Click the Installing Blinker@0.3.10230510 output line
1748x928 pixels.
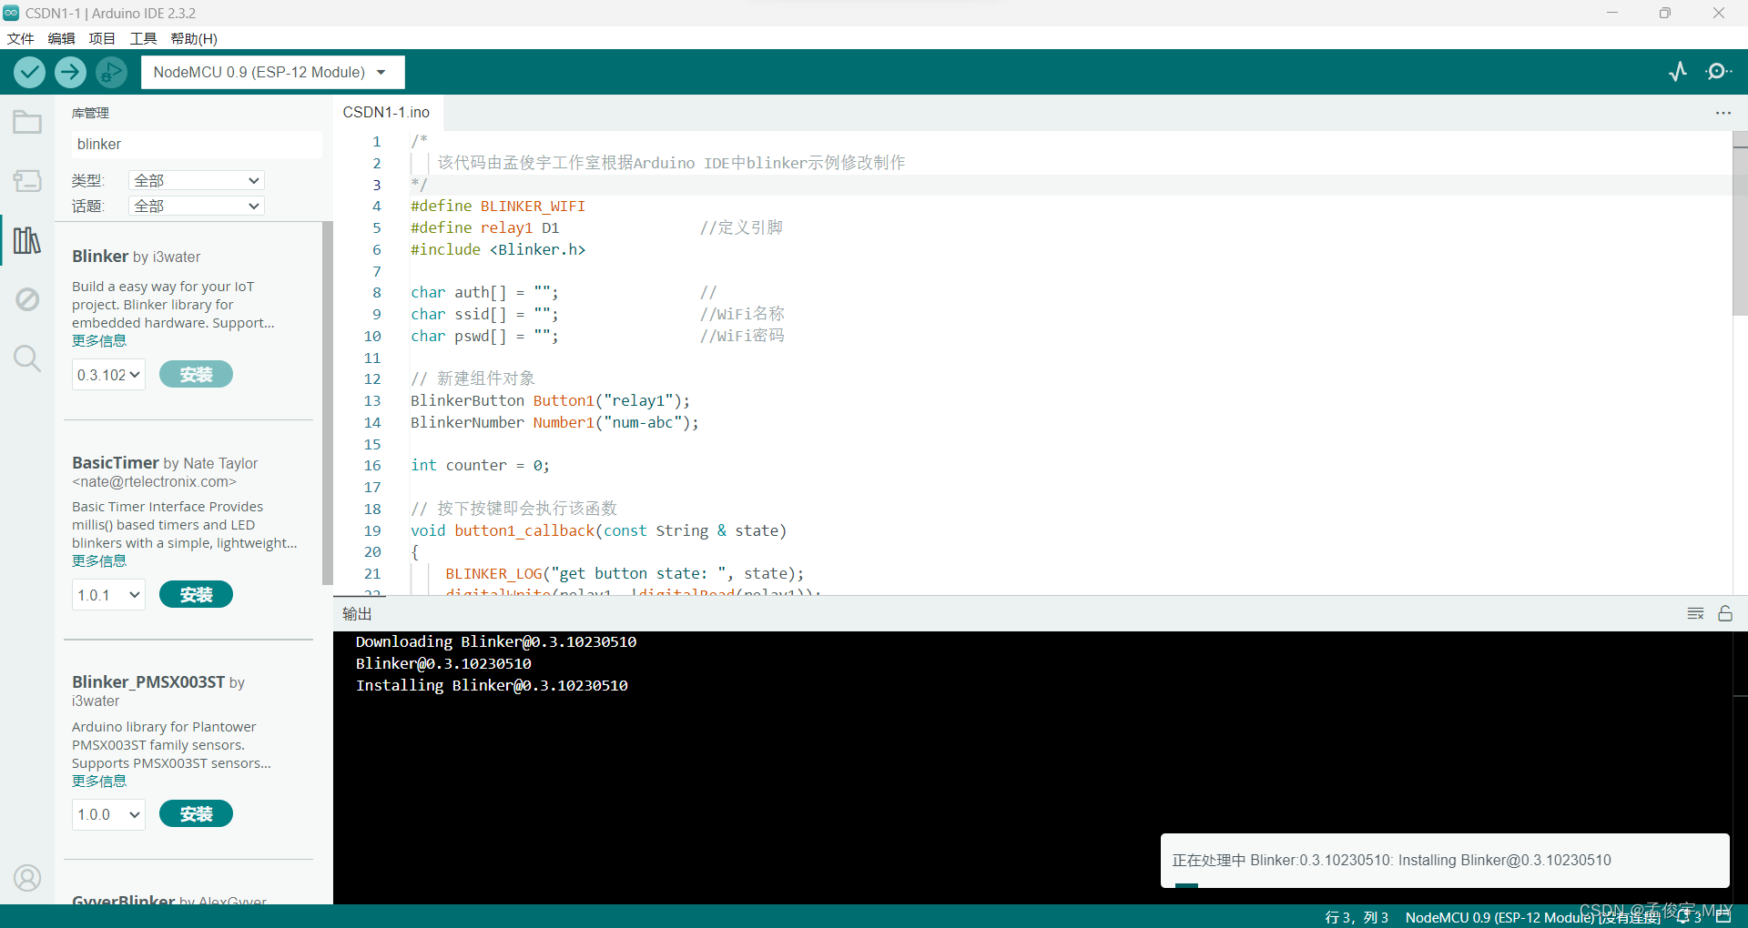coord(492,685)
